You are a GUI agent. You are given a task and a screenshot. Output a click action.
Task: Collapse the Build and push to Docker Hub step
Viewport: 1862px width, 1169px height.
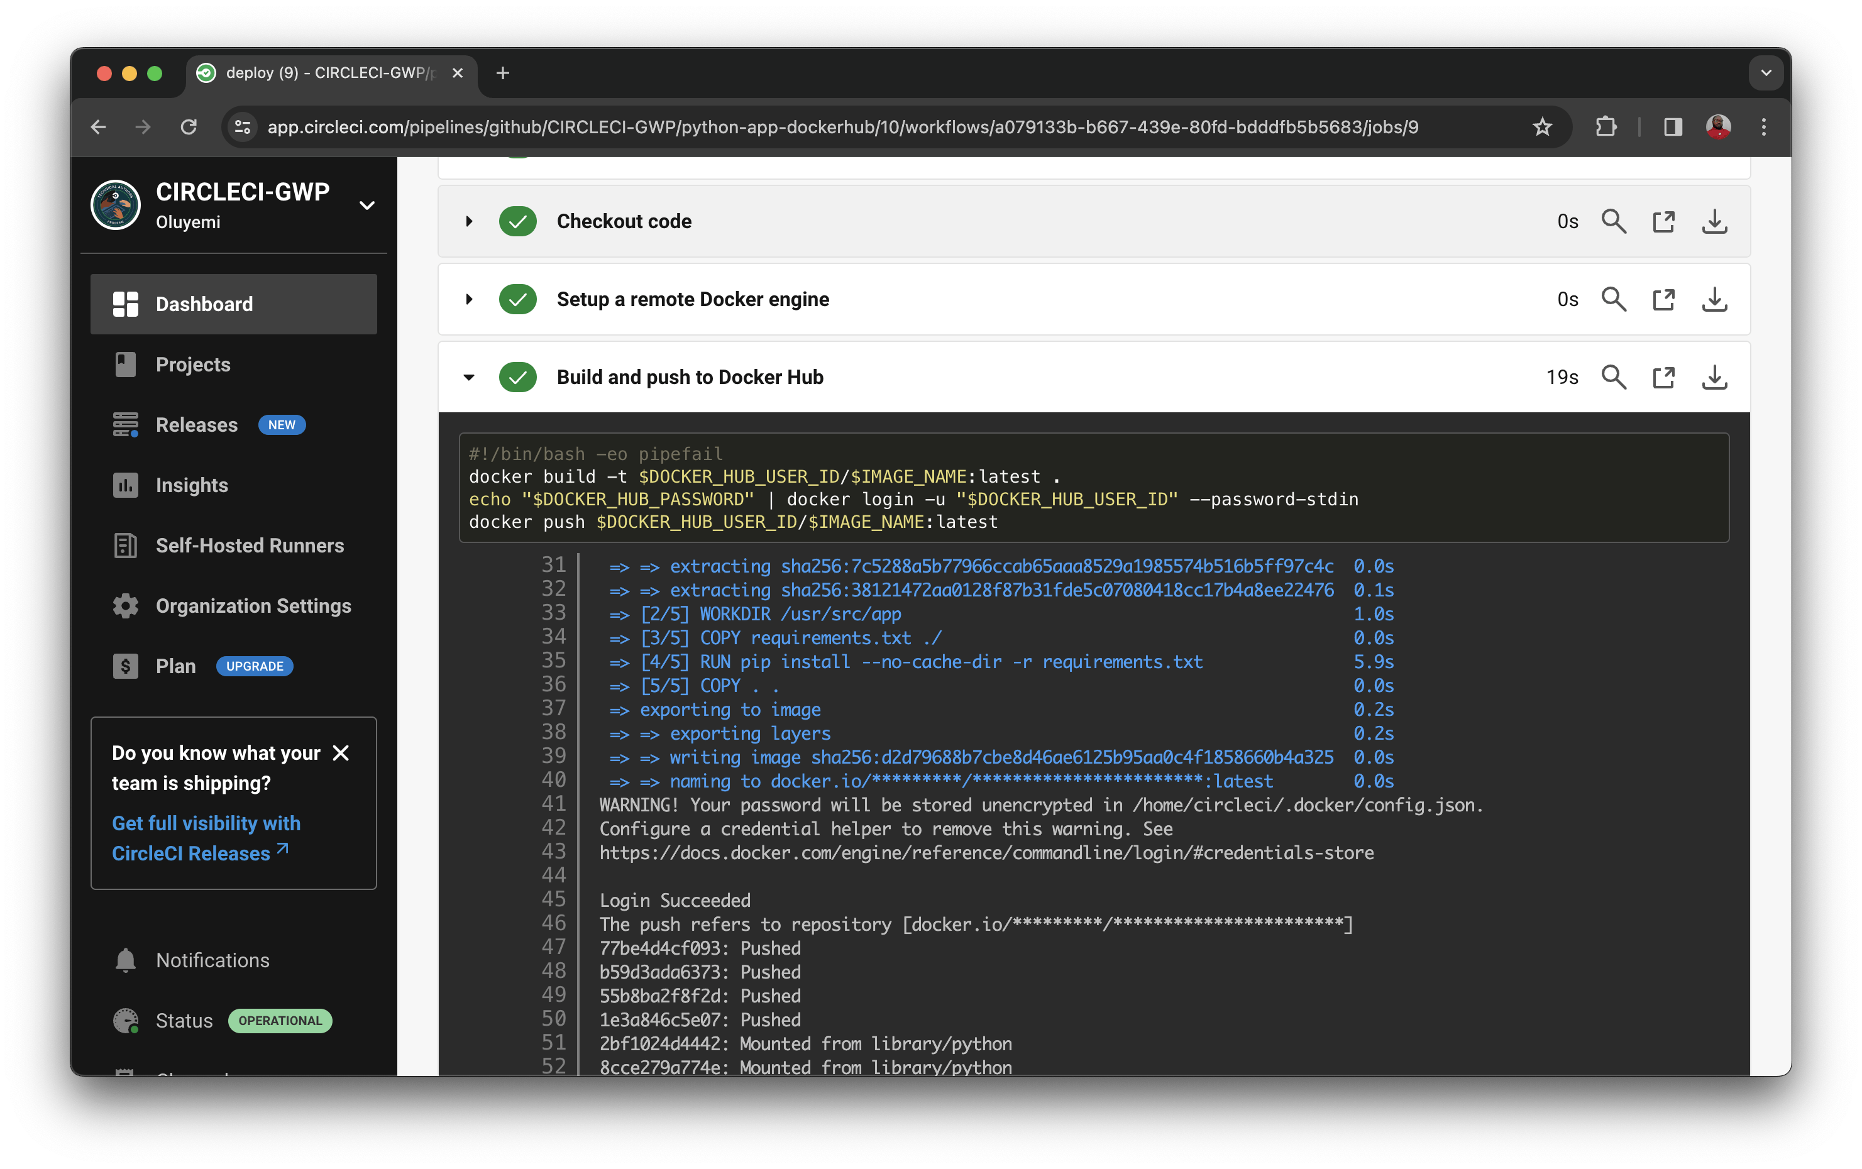(468, 377)
